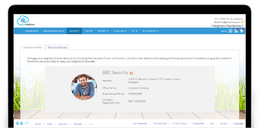Click the orange power logout icon

pyautogui.click(x=242, y=22)
